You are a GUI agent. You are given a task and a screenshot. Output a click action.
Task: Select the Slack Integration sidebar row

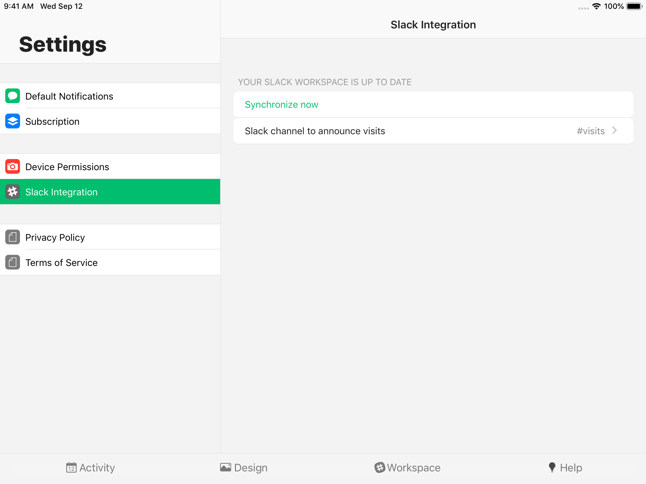110,192
